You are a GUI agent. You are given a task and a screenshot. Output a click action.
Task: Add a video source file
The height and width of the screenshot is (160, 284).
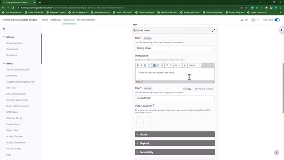[143, 122]
